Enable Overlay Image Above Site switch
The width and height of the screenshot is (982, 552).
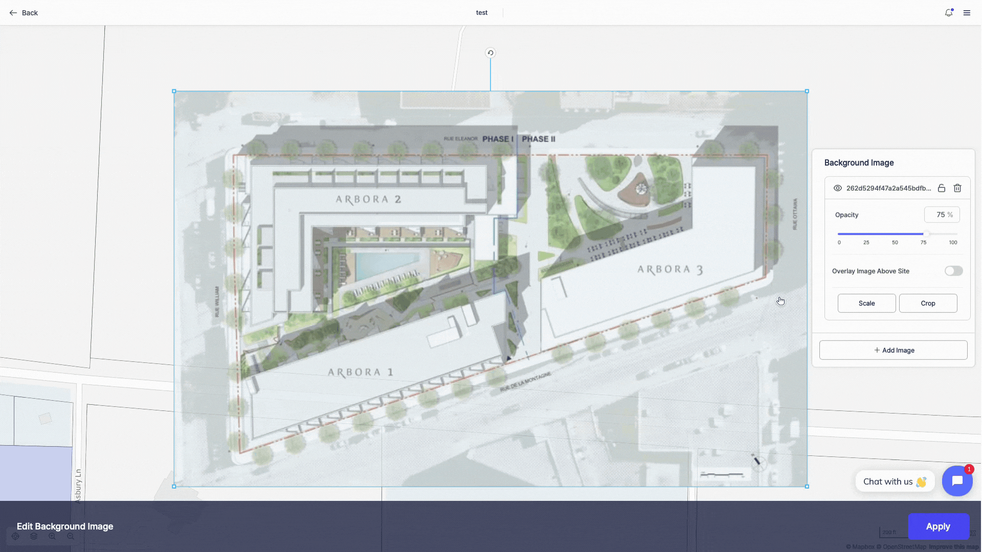click(953, 271)
